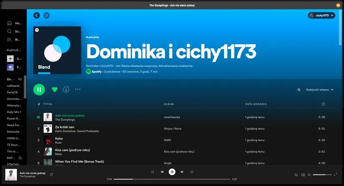Click the now playing song title in bottom bar

[33, 173]
